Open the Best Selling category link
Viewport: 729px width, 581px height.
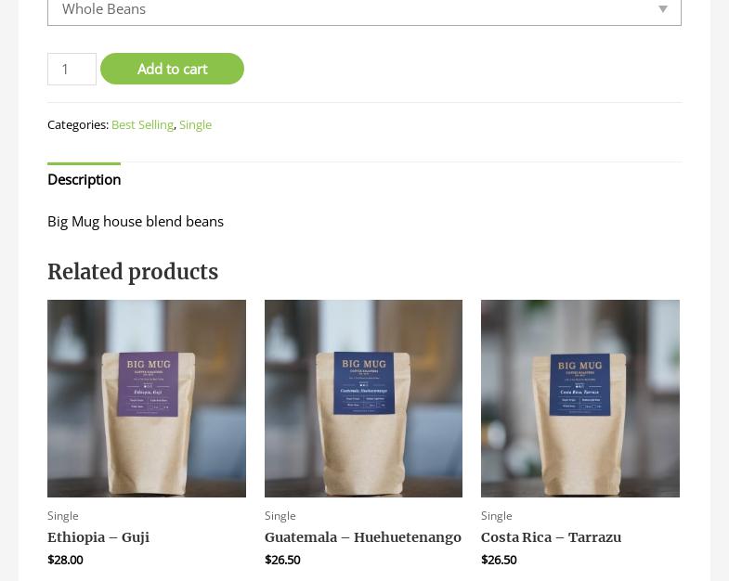point(142,124)
